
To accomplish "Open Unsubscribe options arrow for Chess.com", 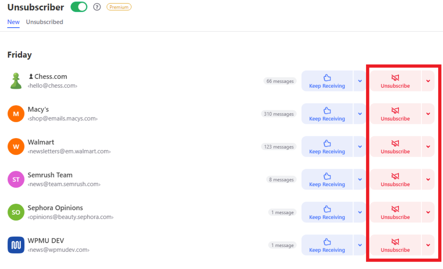I will [428, 81].
